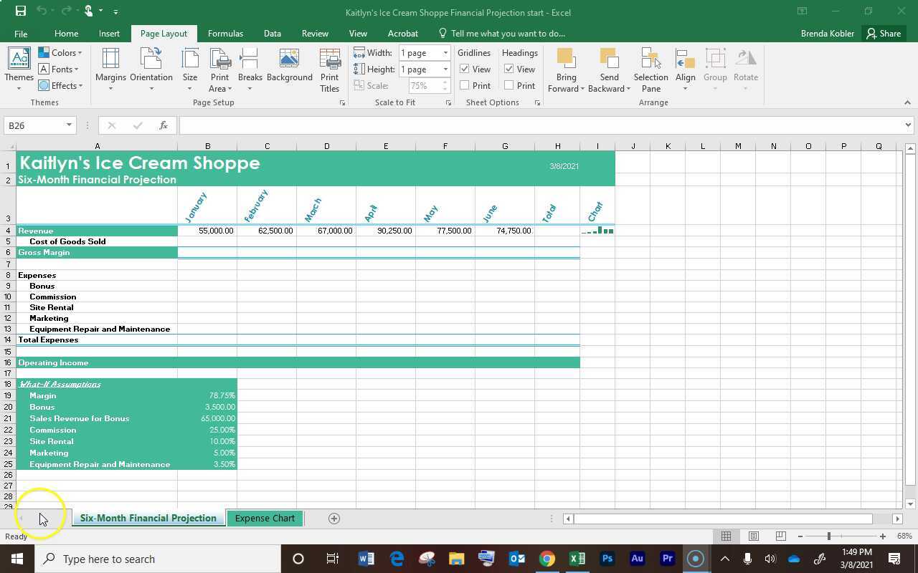
Task: Open the Themes gallery
Action: tap(19, 69)
